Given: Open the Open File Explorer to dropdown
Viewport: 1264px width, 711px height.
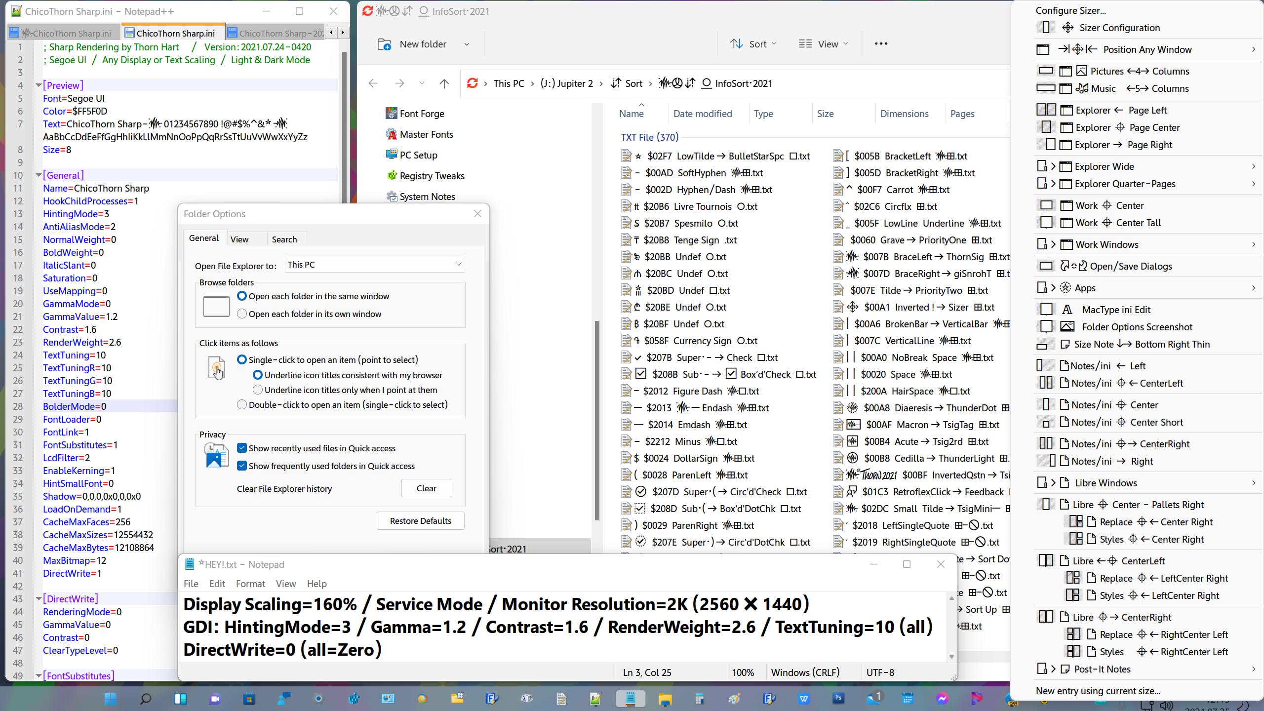Looking at the screenshot, I should pyautogui.click(x=373, y=265).
